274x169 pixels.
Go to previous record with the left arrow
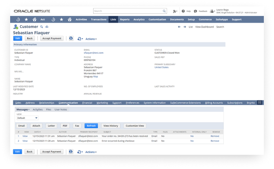tap(179, 27)
